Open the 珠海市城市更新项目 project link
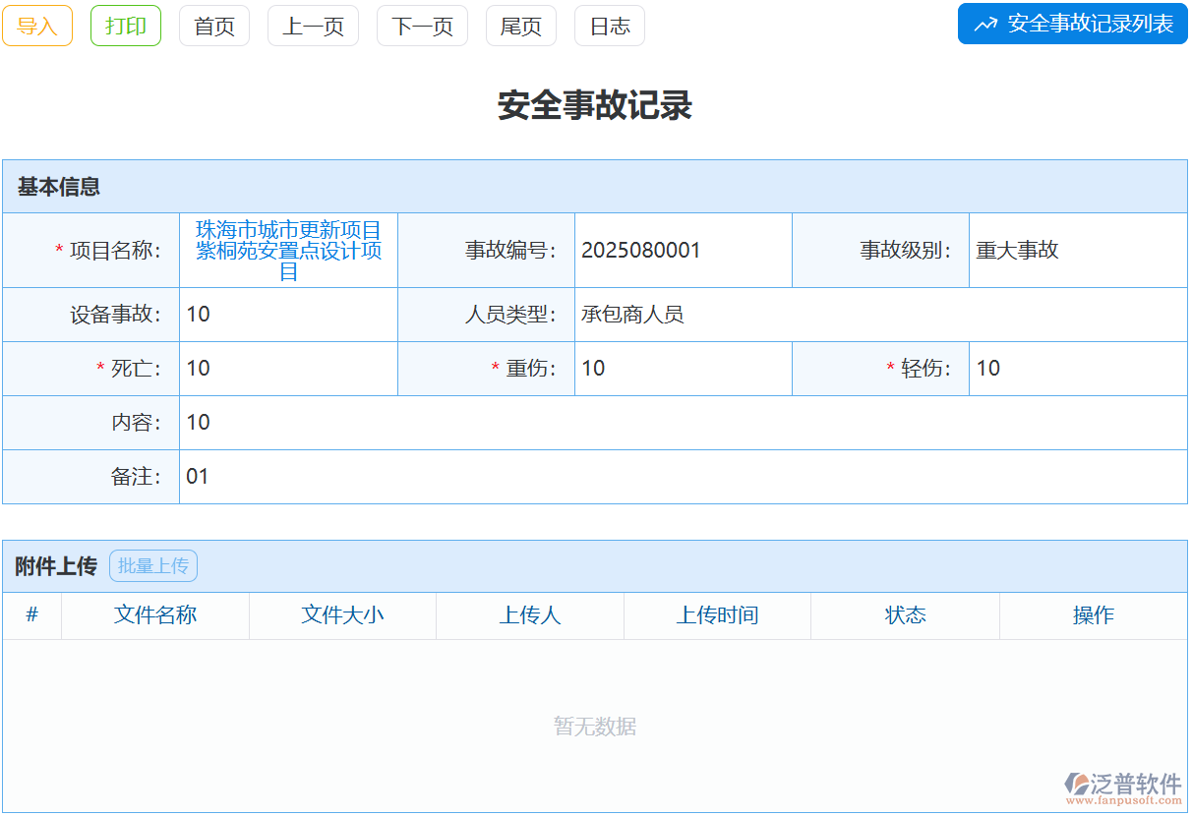1192x816 pixels. 288,250
